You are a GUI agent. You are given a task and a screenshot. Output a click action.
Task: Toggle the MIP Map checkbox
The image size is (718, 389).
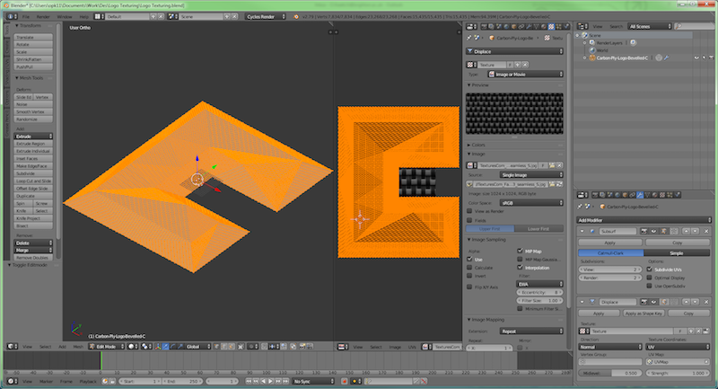(521, 252)
